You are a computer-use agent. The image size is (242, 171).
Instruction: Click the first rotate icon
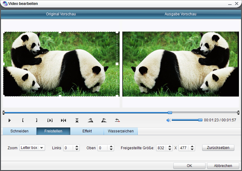pyautogui.click(x=90, y=120)
